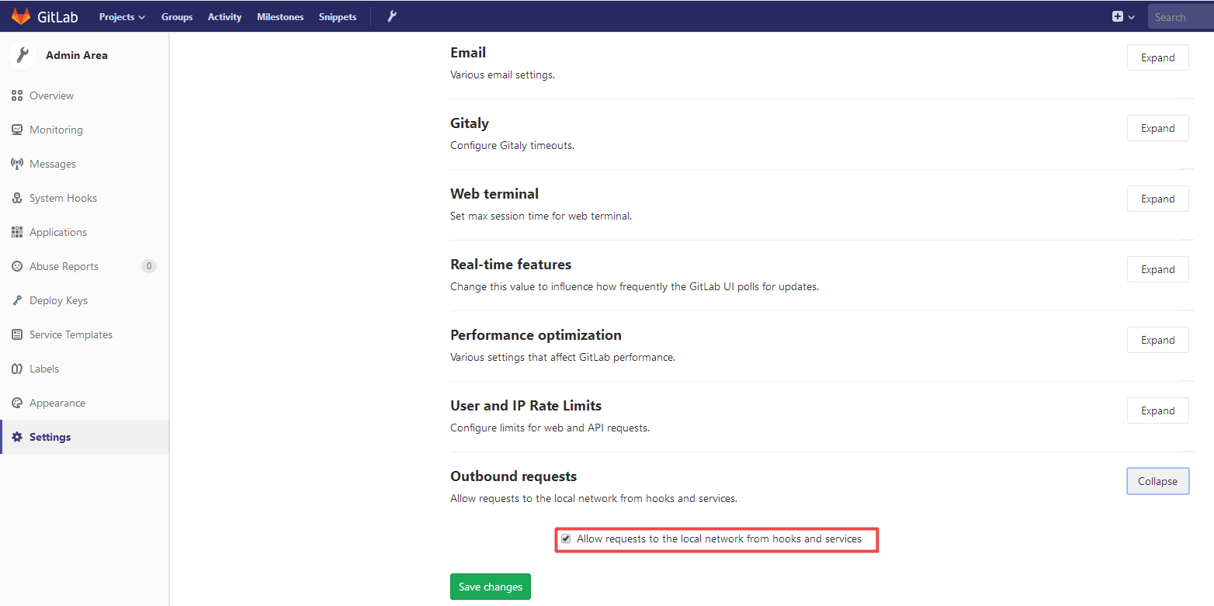
Task: Open Applications sidebar item
Action: coord(85,232)
